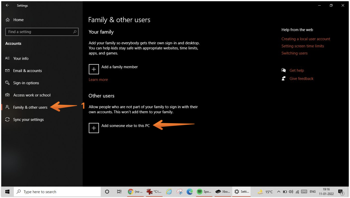
Task: Open Home in the Settings sidebar
Action: 18,20
